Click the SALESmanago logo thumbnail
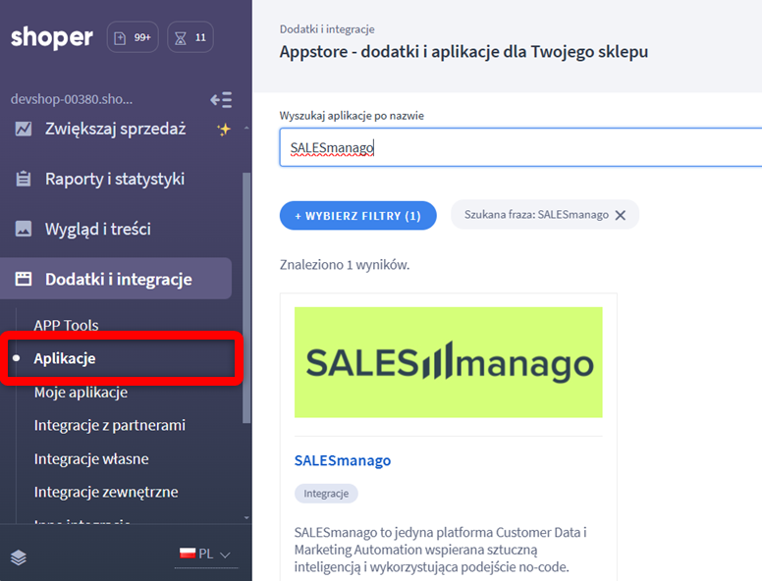This screenshot has height=581, width=762. tap(449, 362)
